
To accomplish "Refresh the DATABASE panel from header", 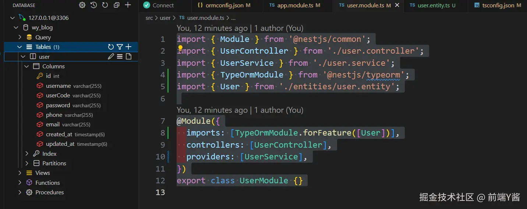I will pyautogui.click(x=105, y=5).
